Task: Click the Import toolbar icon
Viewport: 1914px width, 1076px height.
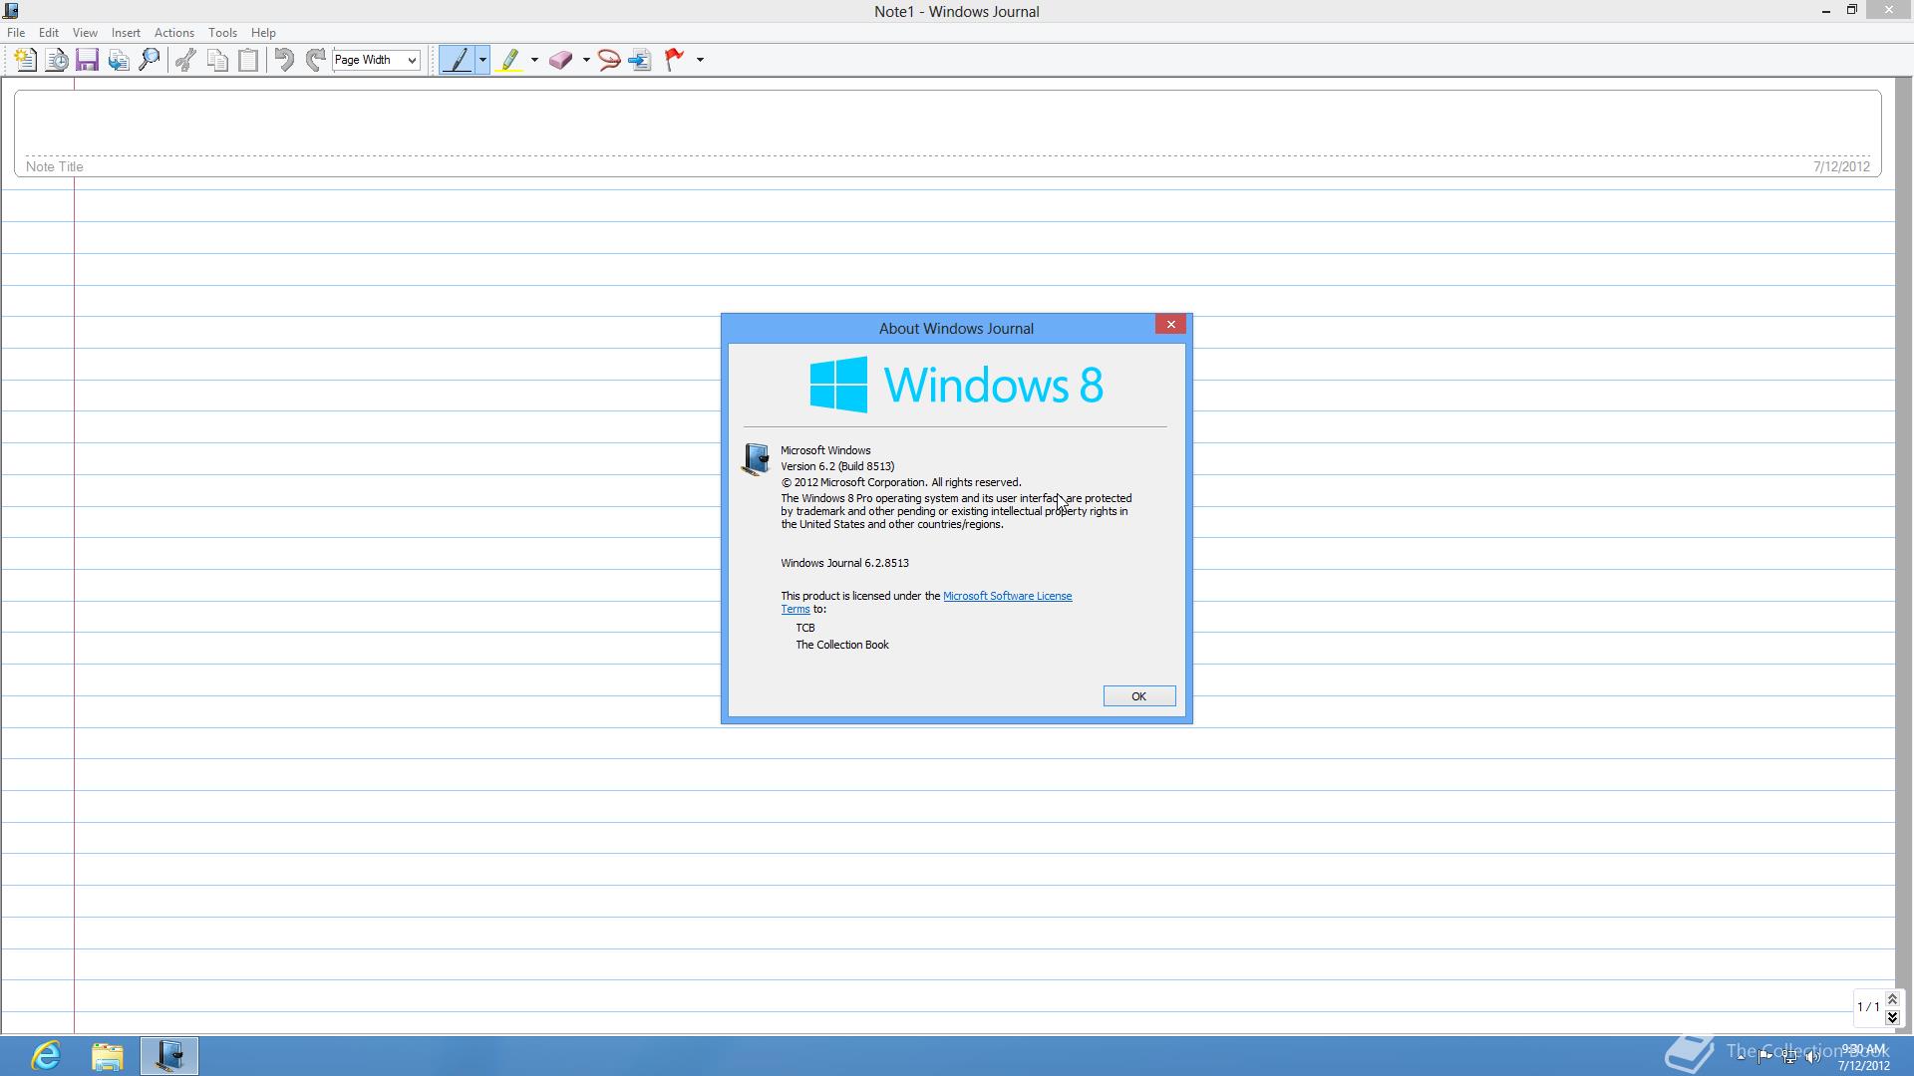Action: point(119,60)
